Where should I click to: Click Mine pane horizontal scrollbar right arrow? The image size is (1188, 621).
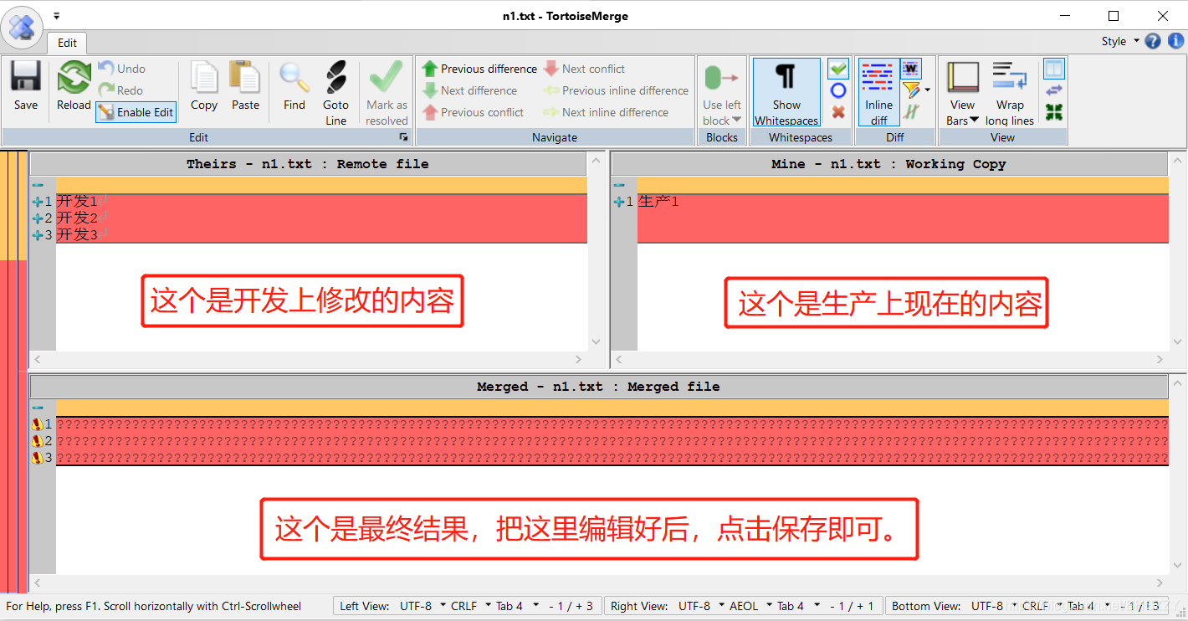(x=1160, y=359)
